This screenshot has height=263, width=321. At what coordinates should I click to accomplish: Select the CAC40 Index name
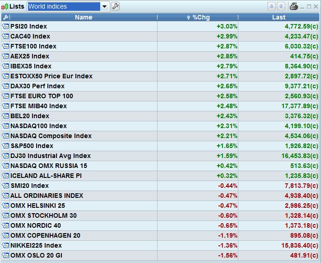[30, 36]
